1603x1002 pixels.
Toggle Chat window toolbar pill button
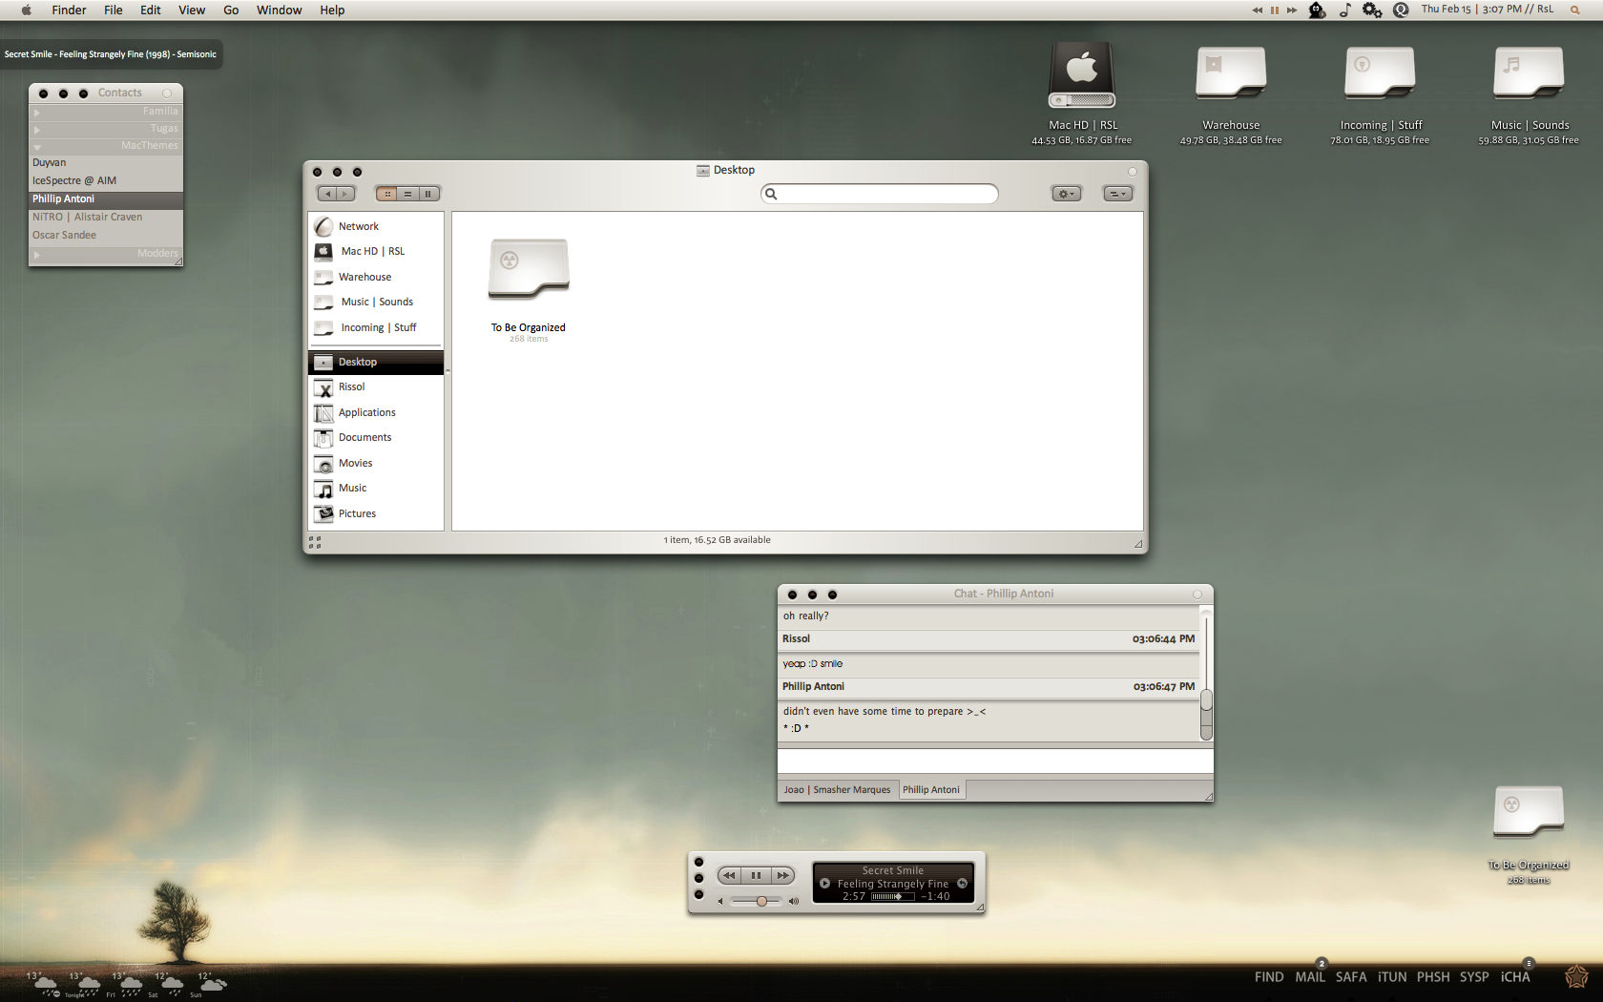pyautogui.click(x=1197, y=595)
